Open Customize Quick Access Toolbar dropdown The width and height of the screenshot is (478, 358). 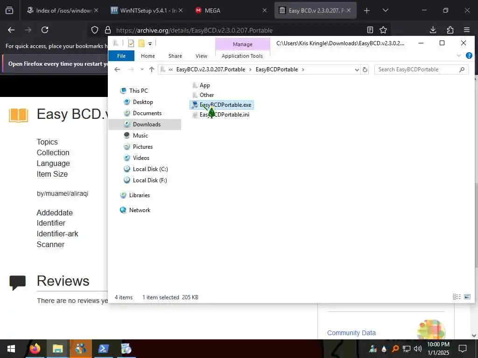150,44
